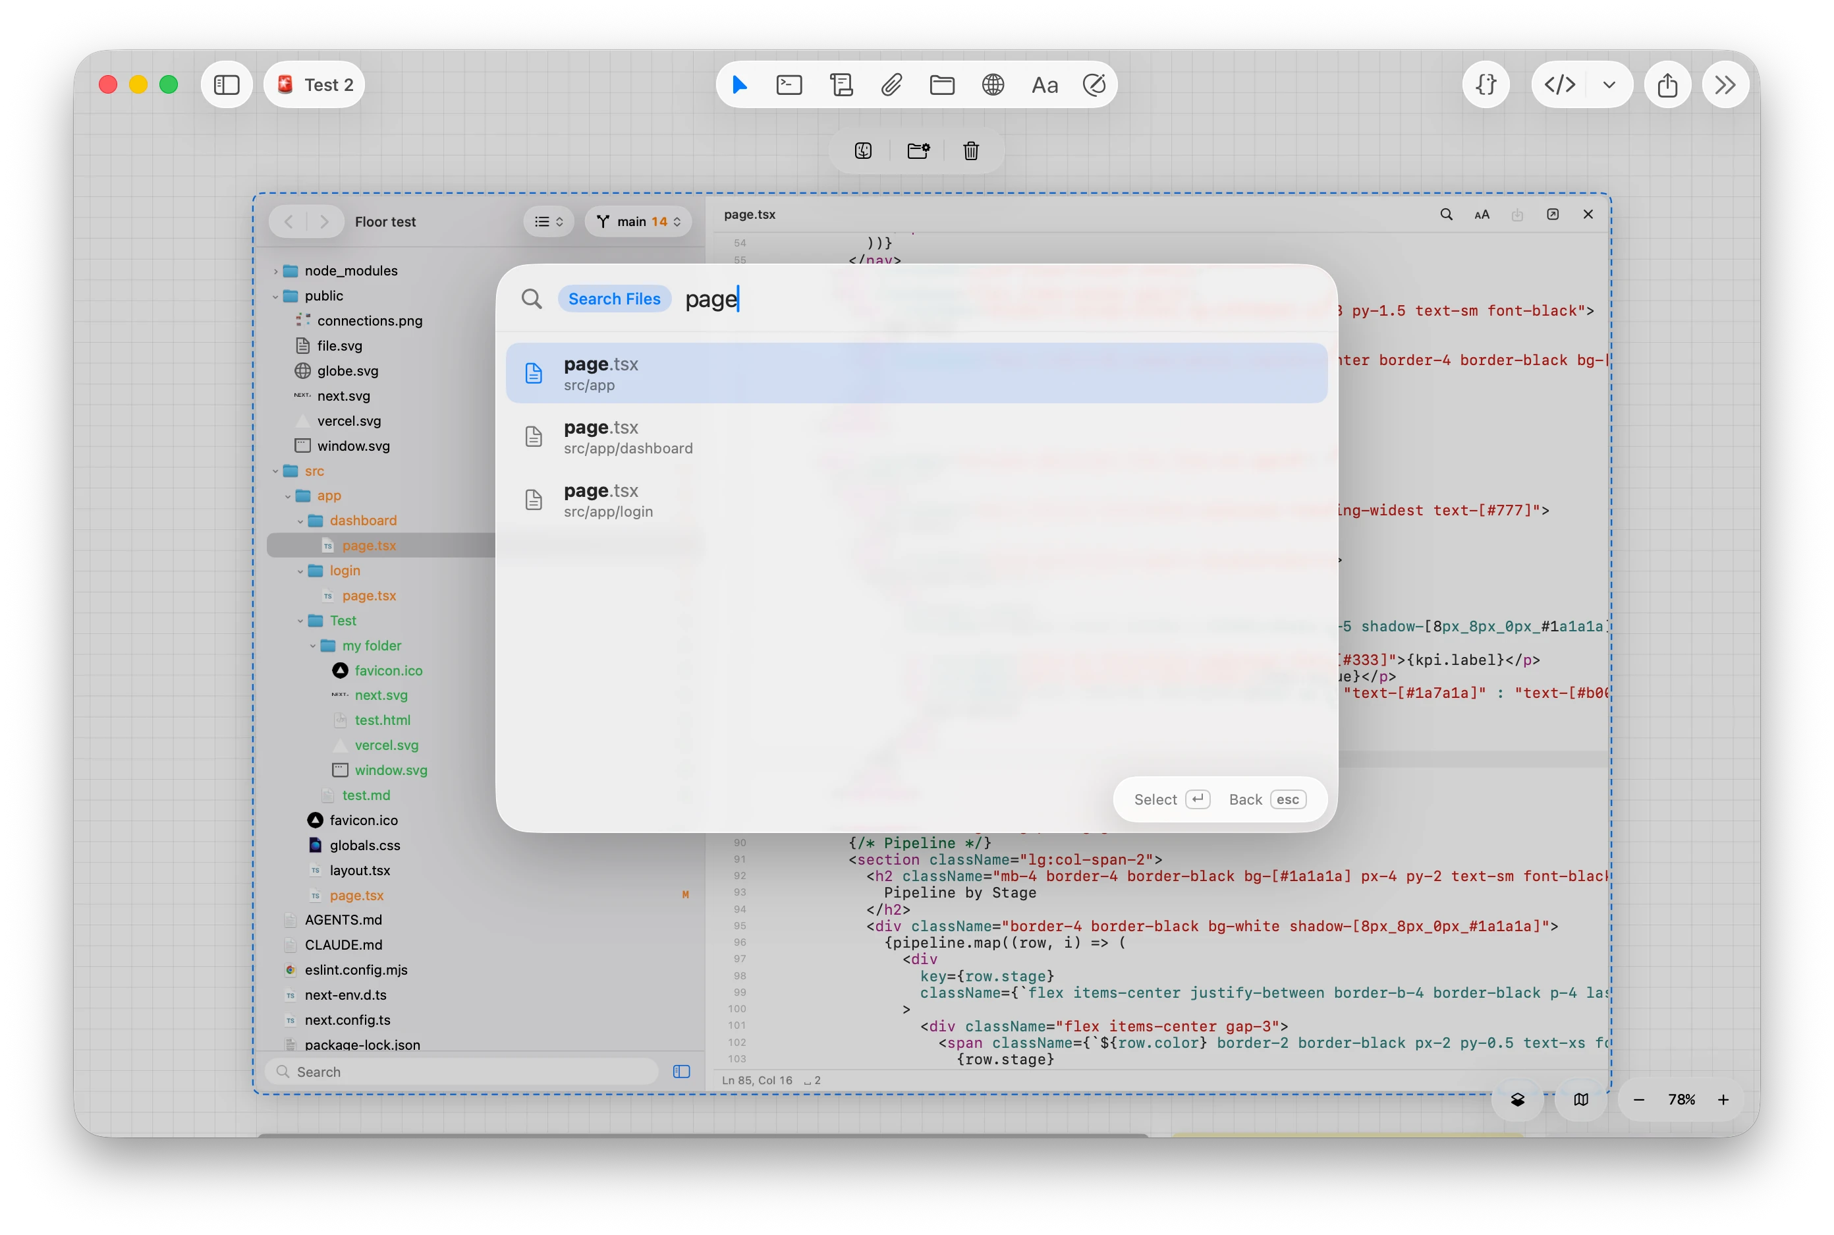Image resolution: width=1834 pixels, height=1235 pixels.
Task: Collapse the src folder
Action: click(275, 471)
